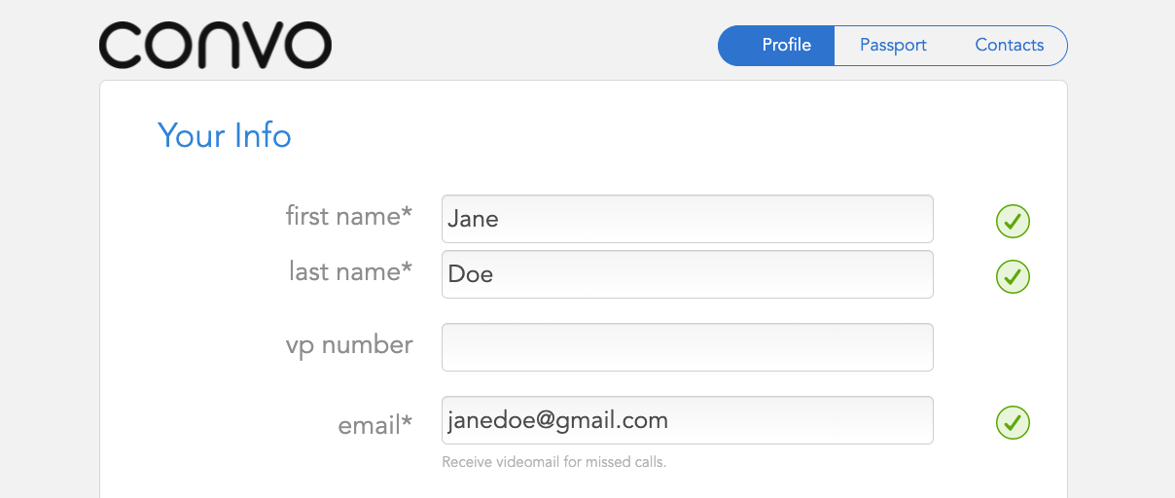Go to the Contacts tab

[1009, 46]
